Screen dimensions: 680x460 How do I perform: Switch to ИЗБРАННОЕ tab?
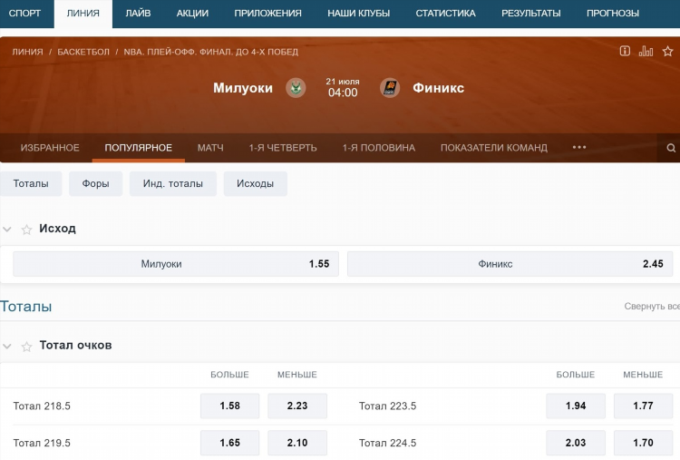click(50, 148)
